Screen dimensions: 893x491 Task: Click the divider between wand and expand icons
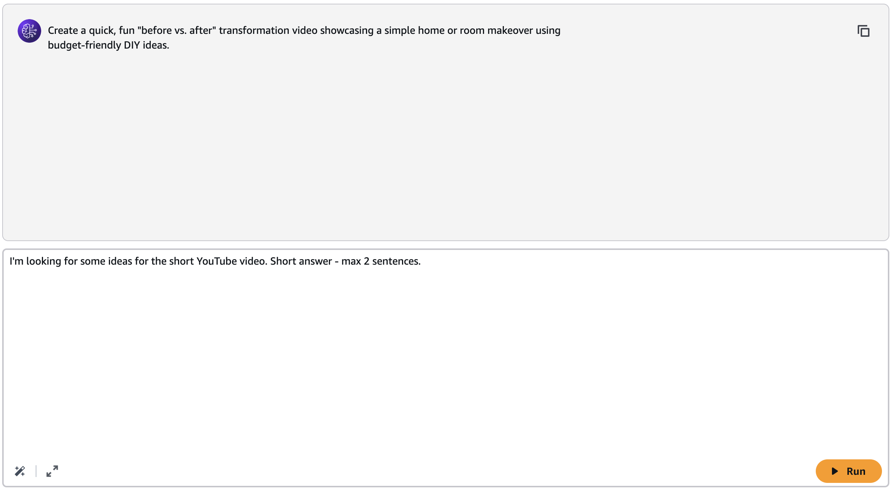click(36, 471)
